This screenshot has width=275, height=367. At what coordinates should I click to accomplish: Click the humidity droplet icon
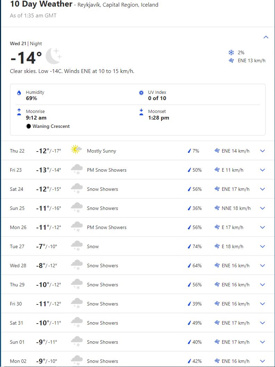coord(19,93)
